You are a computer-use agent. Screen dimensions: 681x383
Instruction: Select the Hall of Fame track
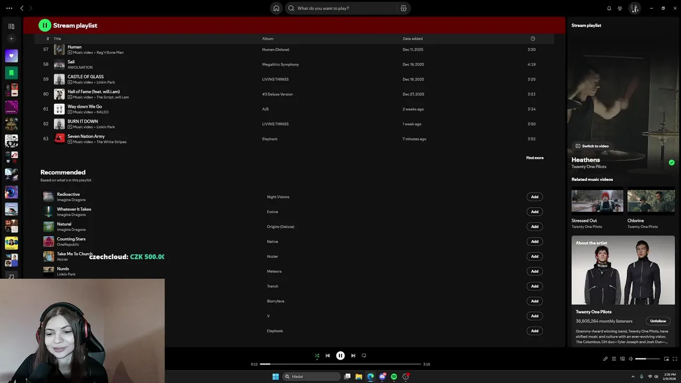[294, 94]
